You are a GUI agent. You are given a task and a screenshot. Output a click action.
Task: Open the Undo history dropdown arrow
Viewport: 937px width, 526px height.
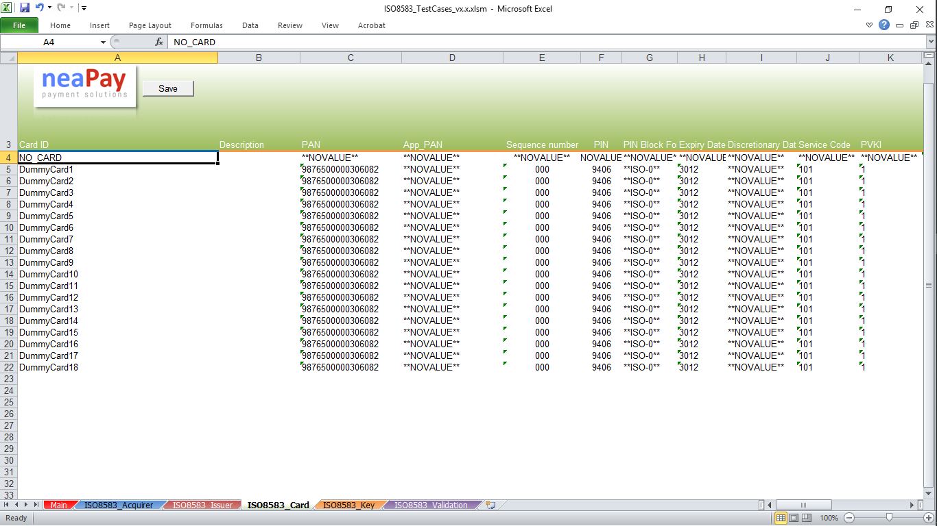(49, 8)
